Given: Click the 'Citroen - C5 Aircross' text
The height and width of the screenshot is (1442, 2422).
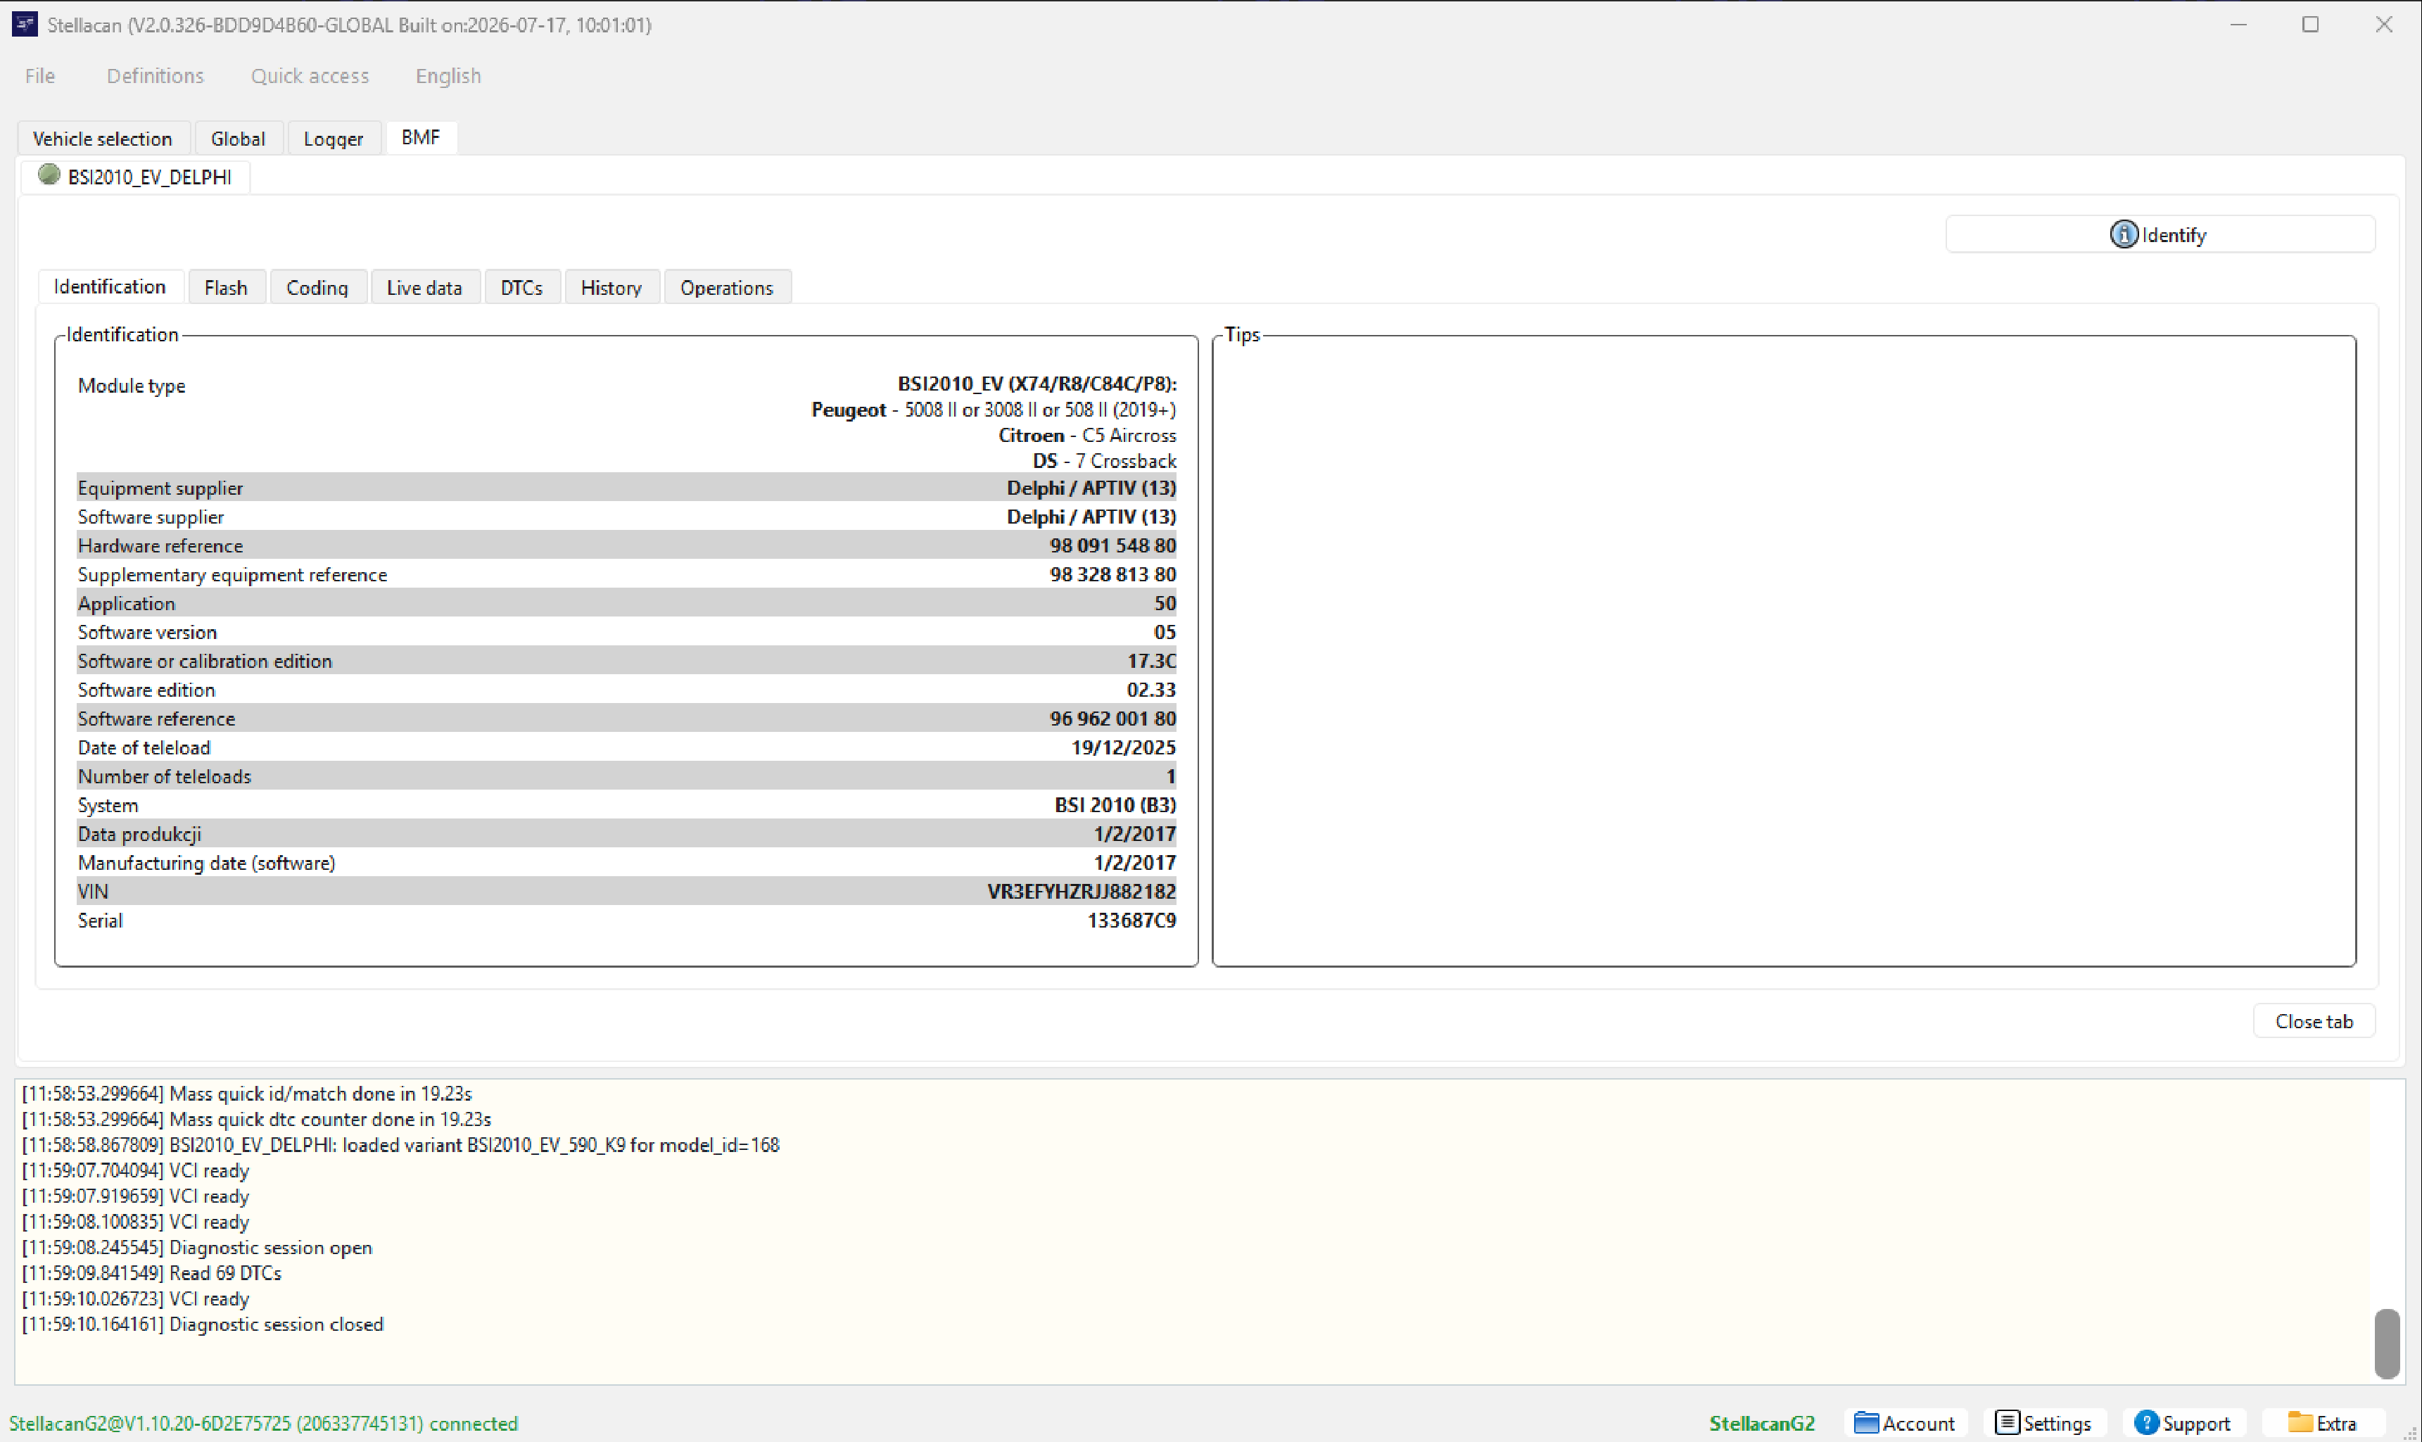Looking at the screenshot, I should coord(1087,436).
